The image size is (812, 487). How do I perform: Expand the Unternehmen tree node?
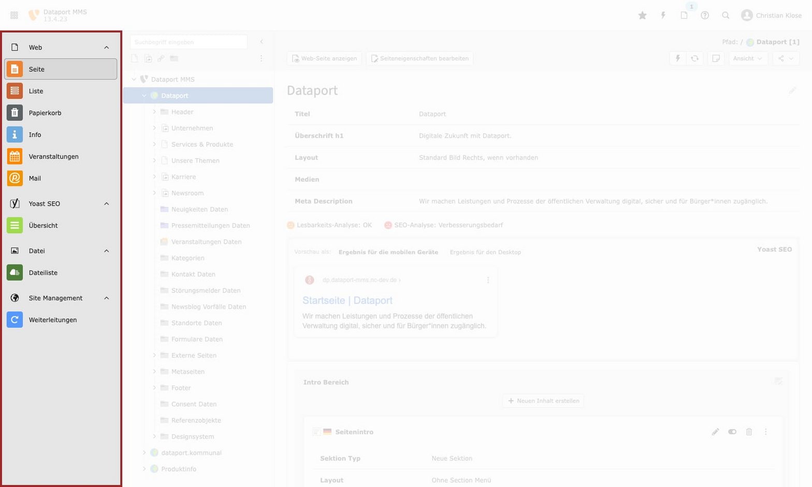point(154,128)
